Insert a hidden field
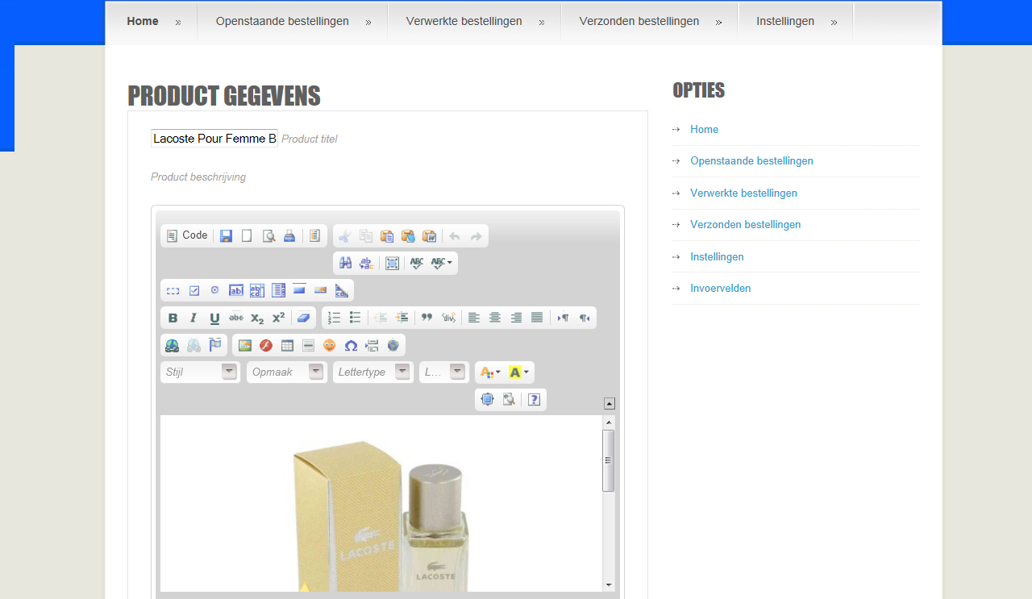This screenshot has height=599, width=1032. 341,290
